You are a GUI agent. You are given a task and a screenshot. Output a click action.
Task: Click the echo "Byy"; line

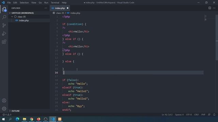point(76,106)
